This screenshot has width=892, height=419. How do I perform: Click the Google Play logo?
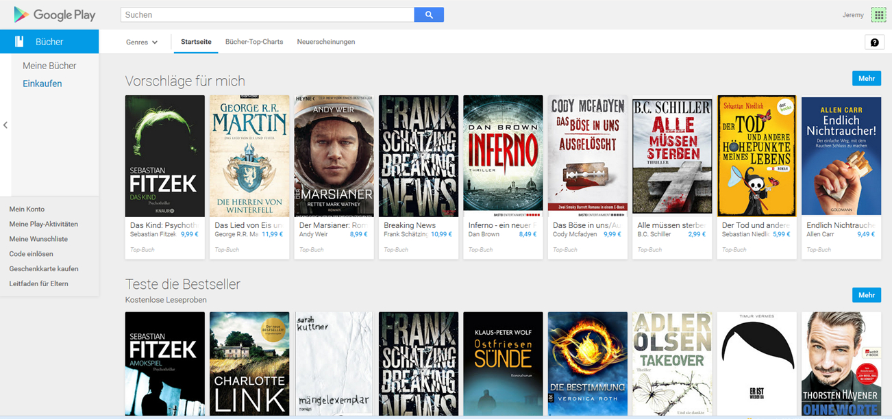pos(55,14)
